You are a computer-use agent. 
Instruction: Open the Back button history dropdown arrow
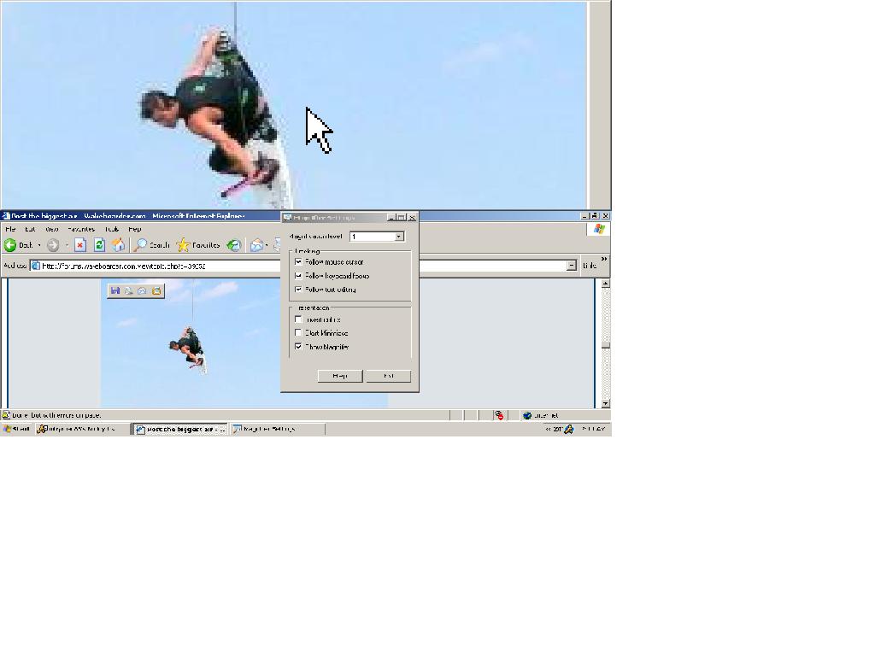tap(39, 245)
